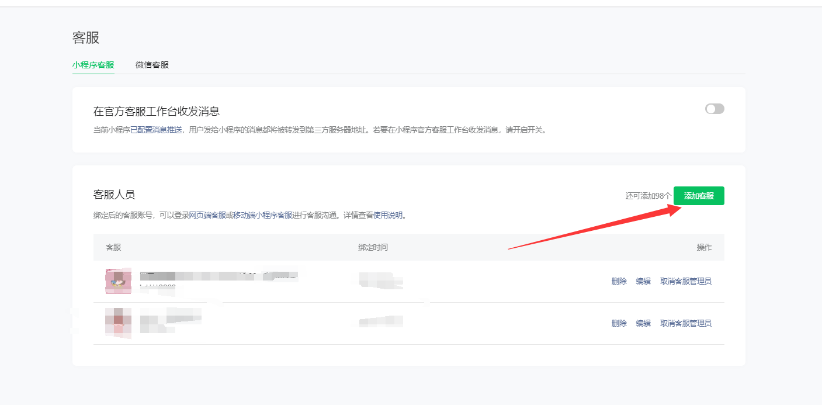Click 编辑 for the second customer service agent
Screen dimensions: 822x405
[x=643, y=323]
